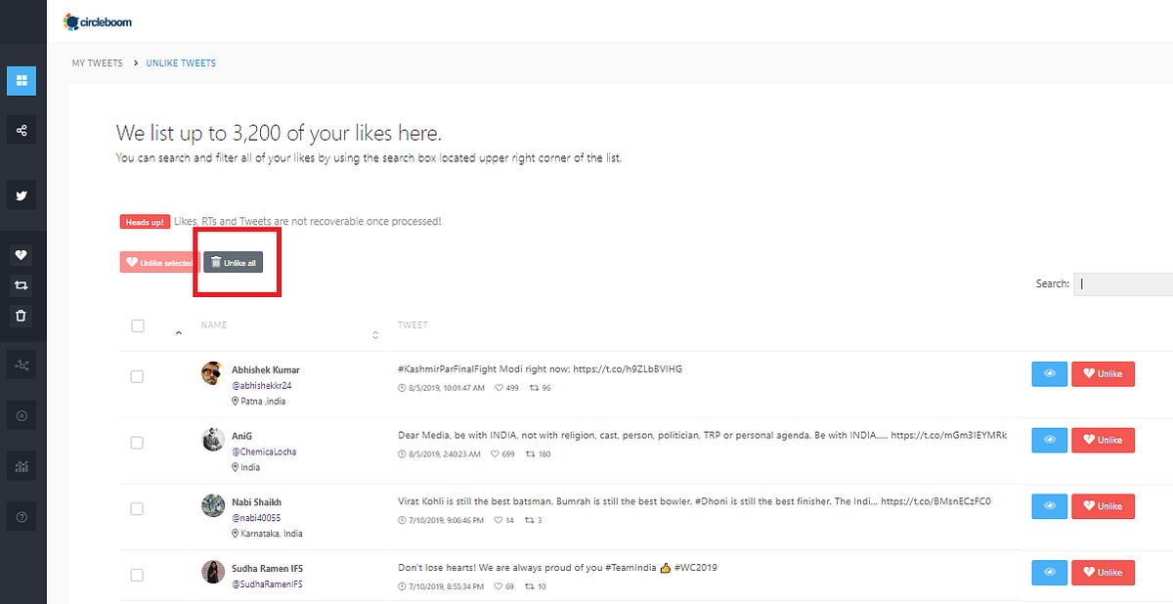
Task: Select the heart likes icon in sidebar
Action: point(22,255)
